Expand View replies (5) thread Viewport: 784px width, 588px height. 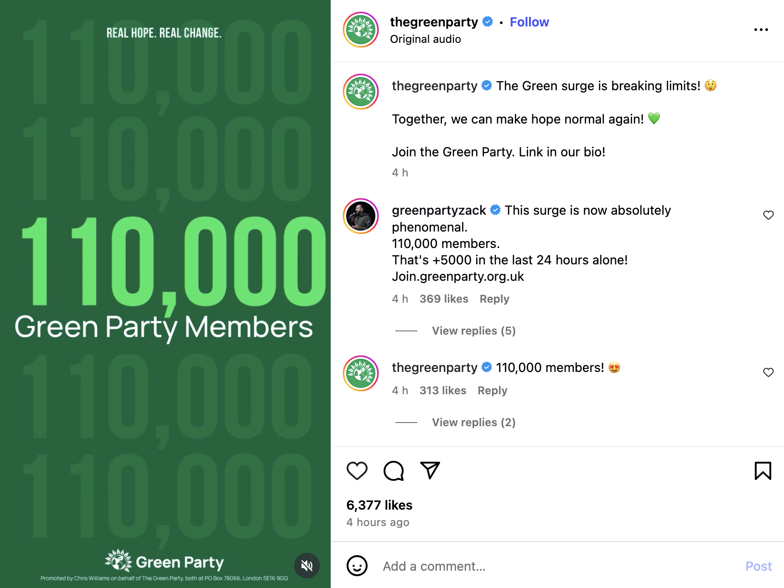(473, 331)
